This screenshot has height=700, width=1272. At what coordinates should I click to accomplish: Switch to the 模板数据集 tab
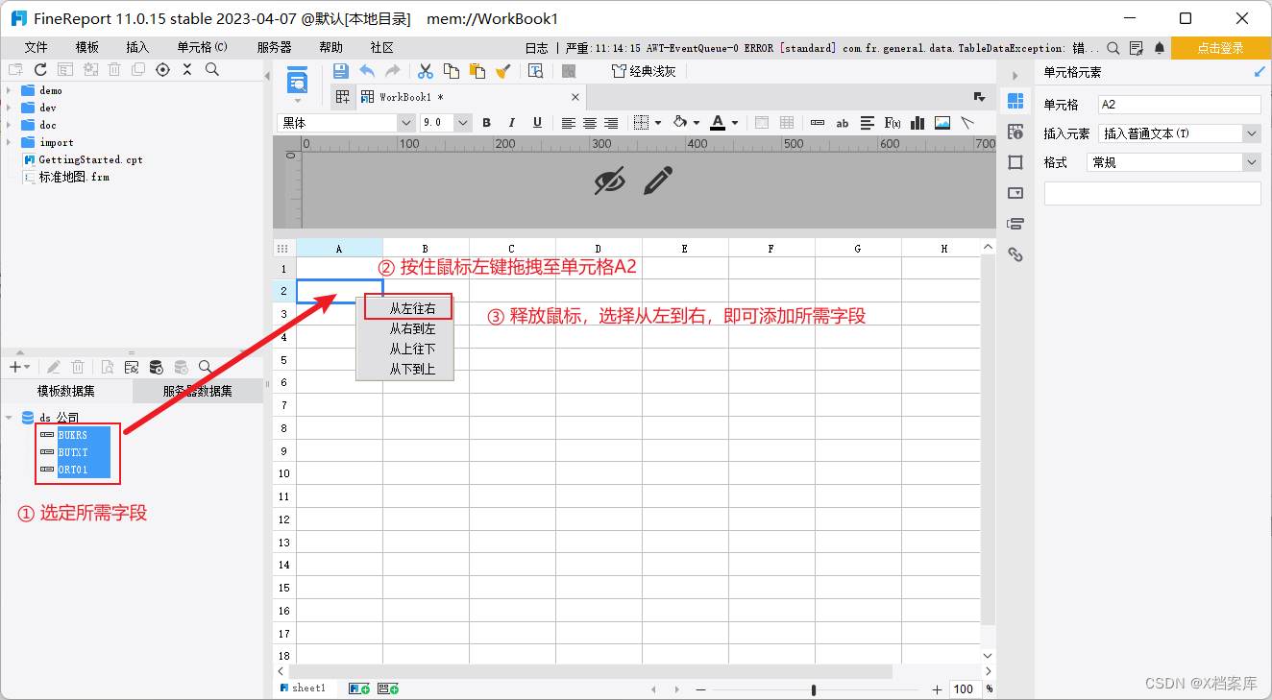[x=66, y=391]
